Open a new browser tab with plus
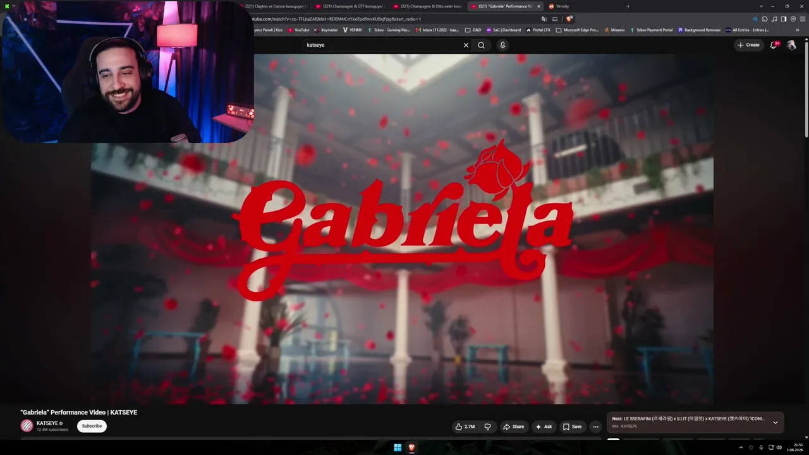The height and width of the screenshot is (455, 809). (x=628, y=6)
